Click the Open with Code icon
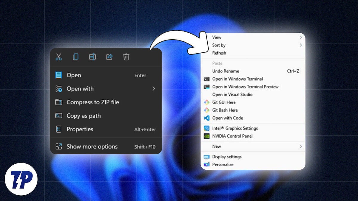The height and width of the screenshot is (201, 358). click(206, 118)
